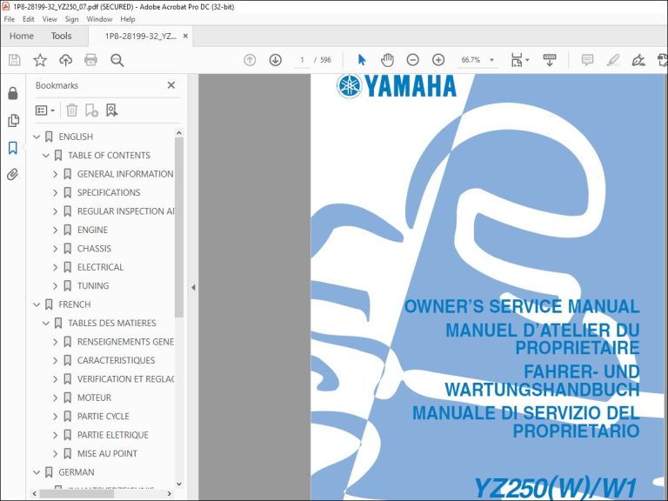Image resolution: width=668 pixels, height=501 pixels.
Task: Open the zoom level dropdown
Action: coord(492,60)
